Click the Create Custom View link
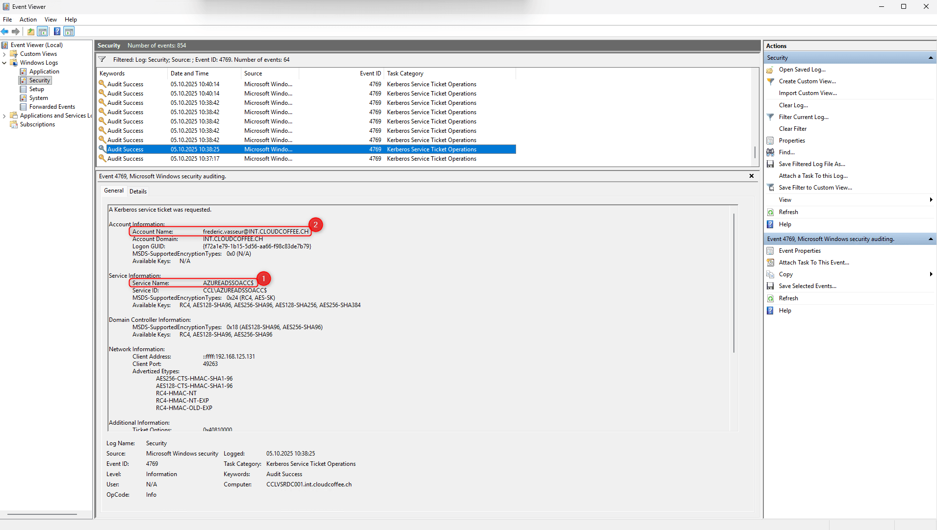 (807, 81)
